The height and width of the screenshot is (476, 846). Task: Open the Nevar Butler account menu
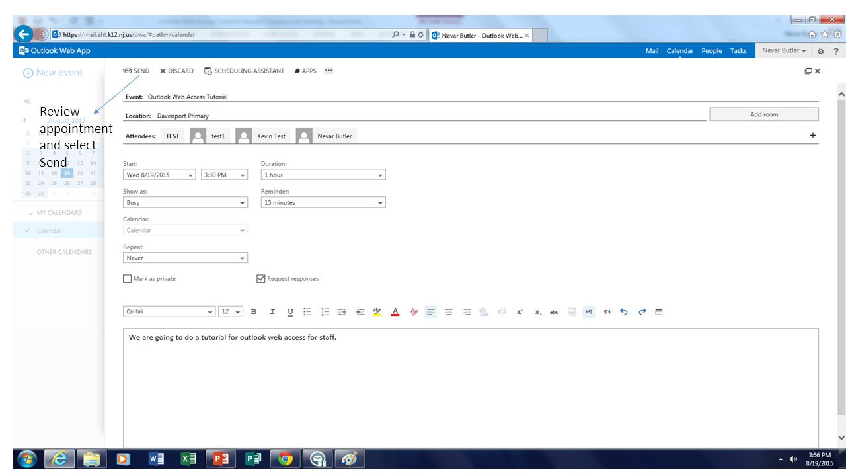point(785,51)
